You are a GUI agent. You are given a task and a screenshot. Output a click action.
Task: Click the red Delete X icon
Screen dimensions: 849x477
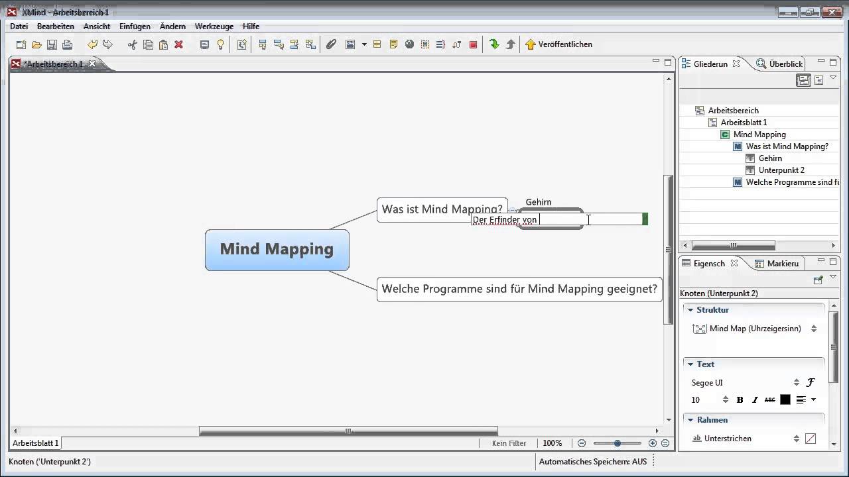(x=178, y=44)
